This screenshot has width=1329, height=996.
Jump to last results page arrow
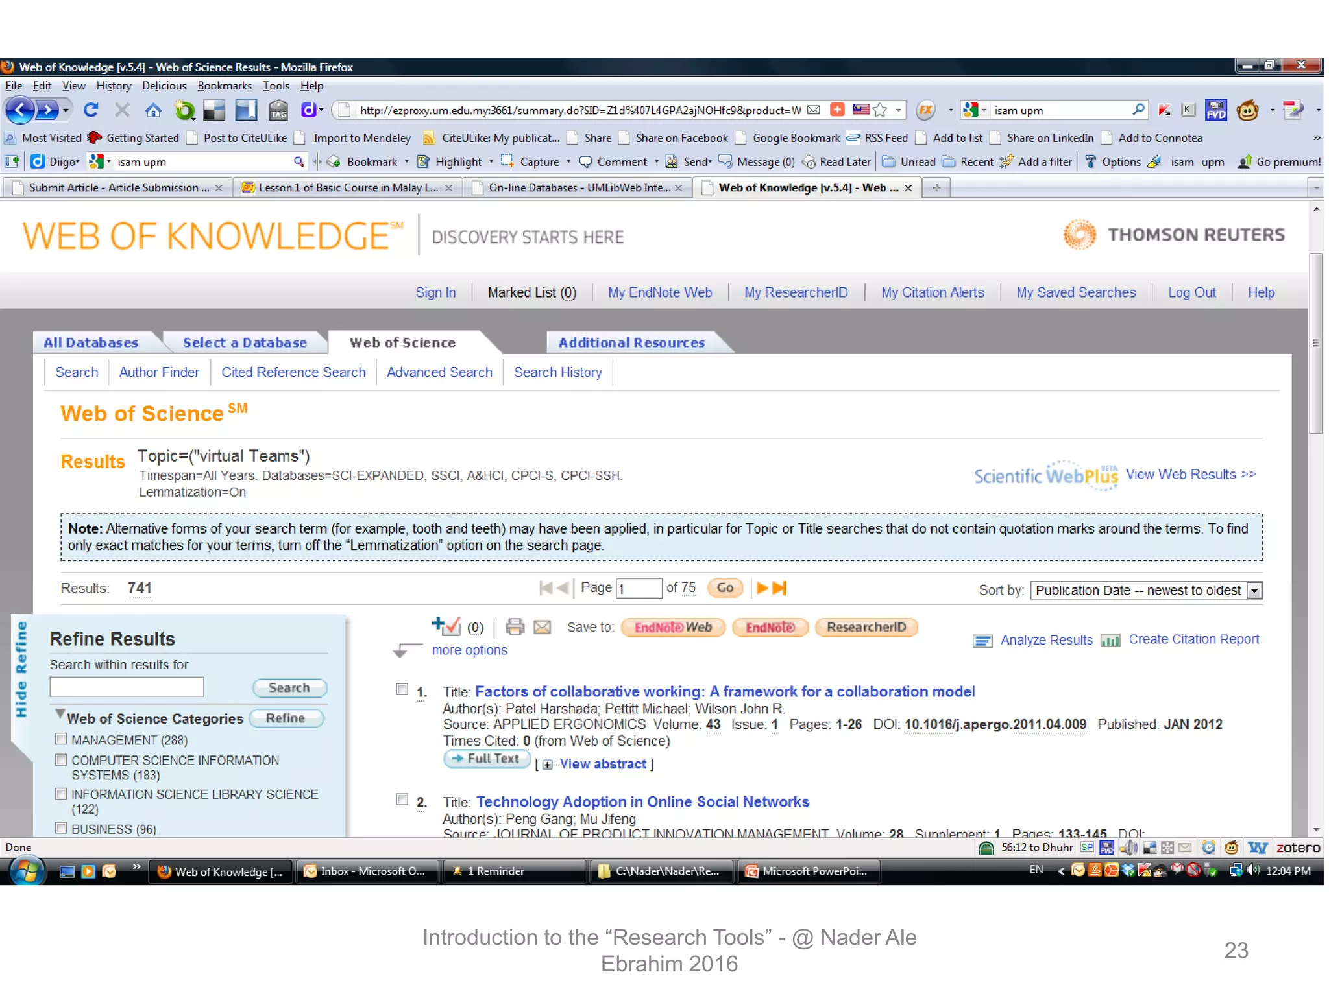779,587
